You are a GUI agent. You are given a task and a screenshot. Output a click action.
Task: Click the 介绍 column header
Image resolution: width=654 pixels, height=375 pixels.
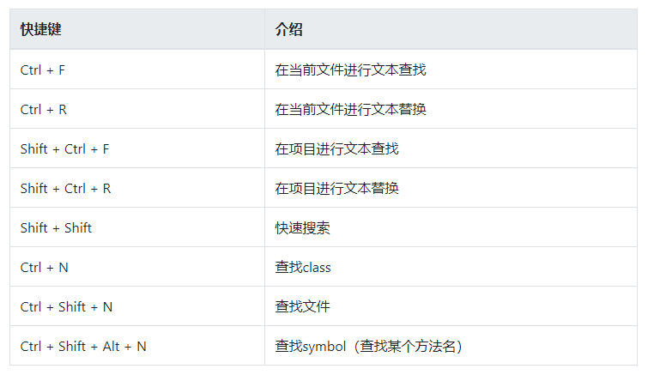[x=288, y=29]
